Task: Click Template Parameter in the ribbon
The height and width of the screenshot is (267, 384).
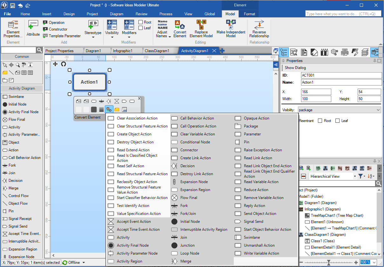Action: 62,36
